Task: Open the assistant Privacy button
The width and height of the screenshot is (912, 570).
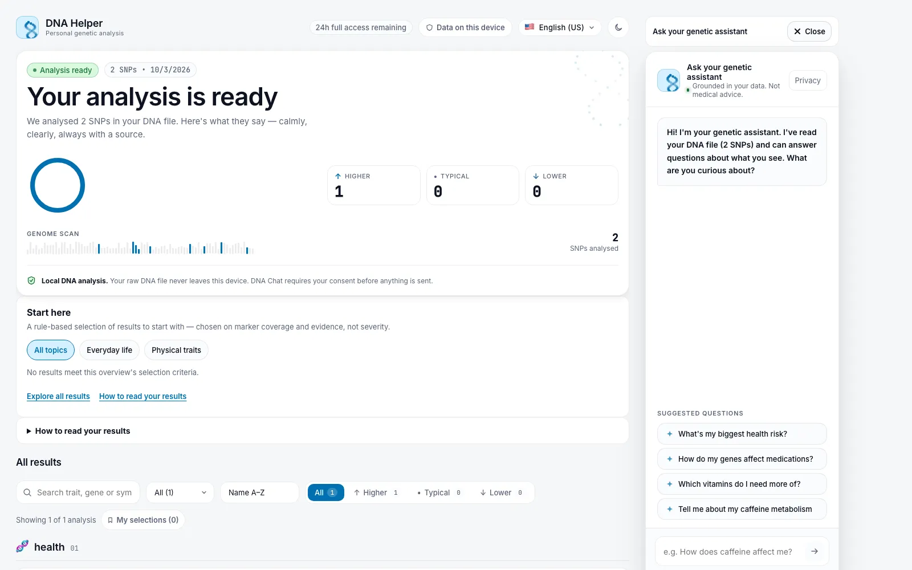Action: [808, 80]
